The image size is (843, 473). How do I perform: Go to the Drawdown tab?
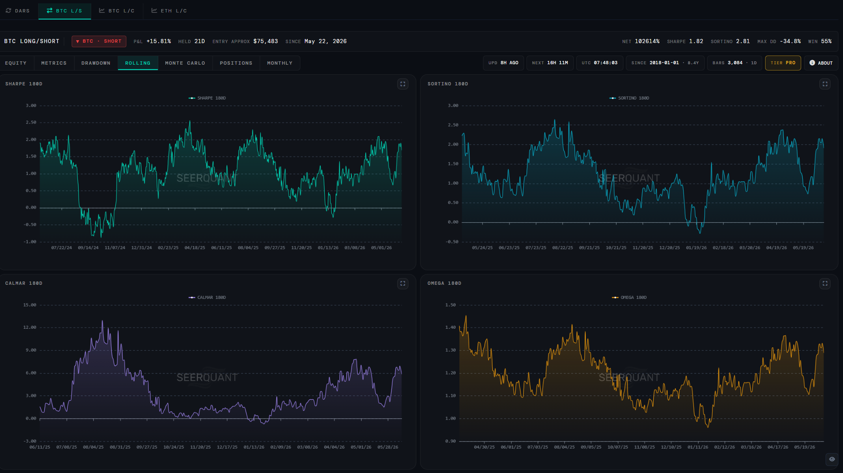[96, 63]
